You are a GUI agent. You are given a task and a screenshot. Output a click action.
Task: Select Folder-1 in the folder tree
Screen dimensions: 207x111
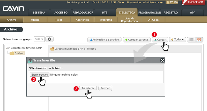click(x=19, y=53)
